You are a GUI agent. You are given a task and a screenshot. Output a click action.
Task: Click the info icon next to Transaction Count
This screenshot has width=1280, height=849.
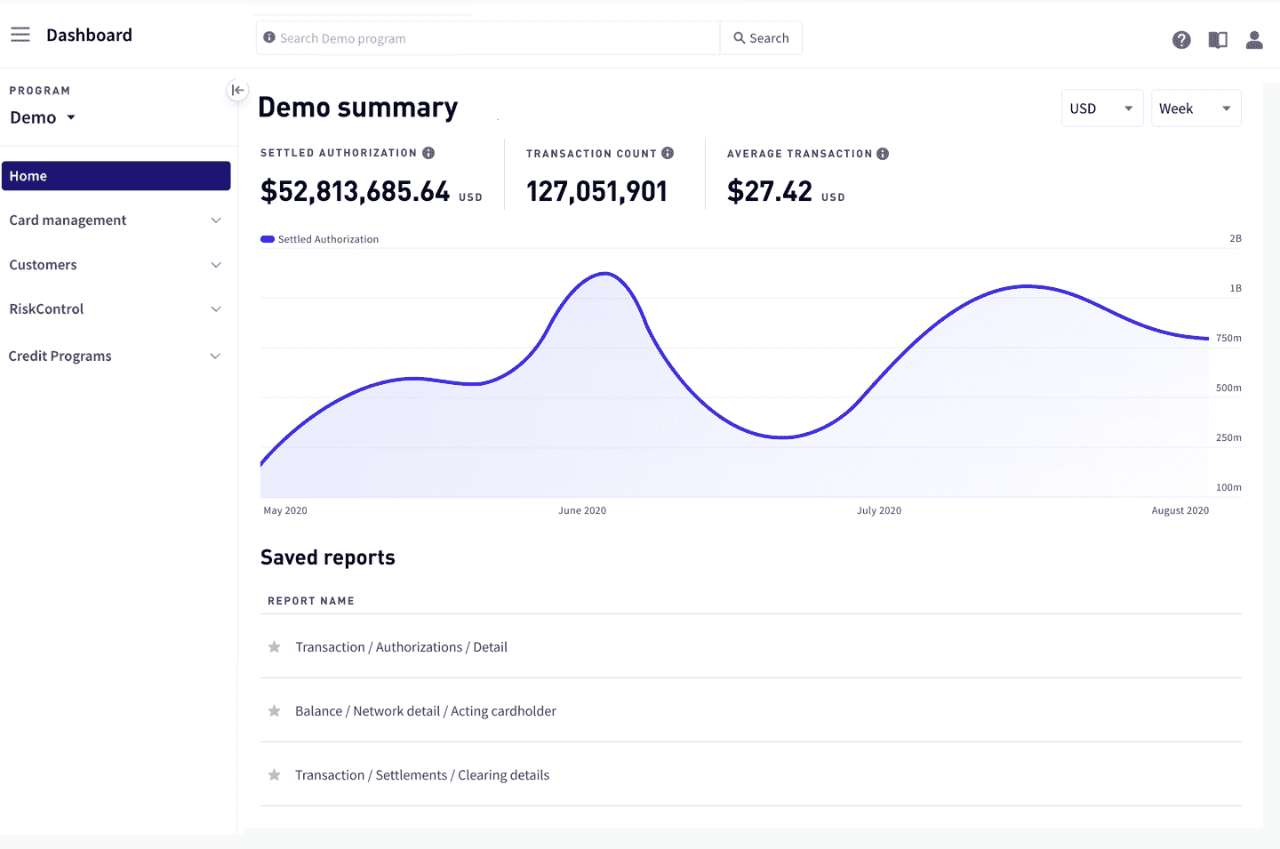point(668,152)
